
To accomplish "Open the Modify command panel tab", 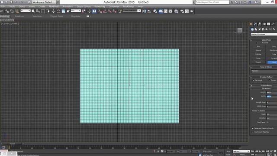I will click(255, 24).
